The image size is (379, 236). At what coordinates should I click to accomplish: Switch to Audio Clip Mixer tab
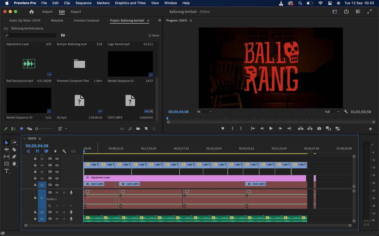(24, 20)
